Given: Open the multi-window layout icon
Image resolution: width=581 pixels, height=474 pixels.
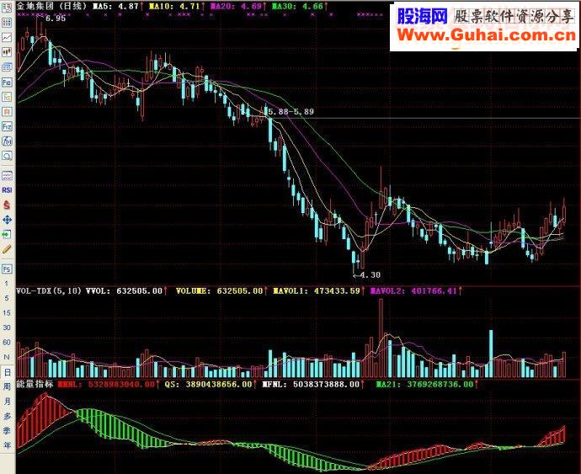Looking at the screenshot, I should (7, 67).
